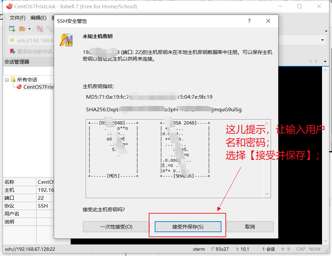The width and height of the screenshot is (332, 256).
Task: Toggle the NUM indicator in status bar
Action: [x=314, y=249]
